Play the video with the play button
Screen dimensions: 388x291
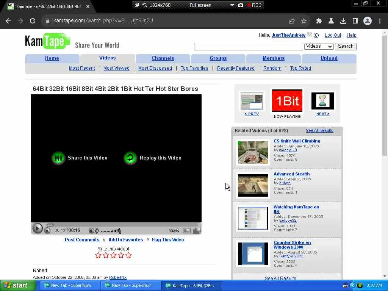point(38,228)
